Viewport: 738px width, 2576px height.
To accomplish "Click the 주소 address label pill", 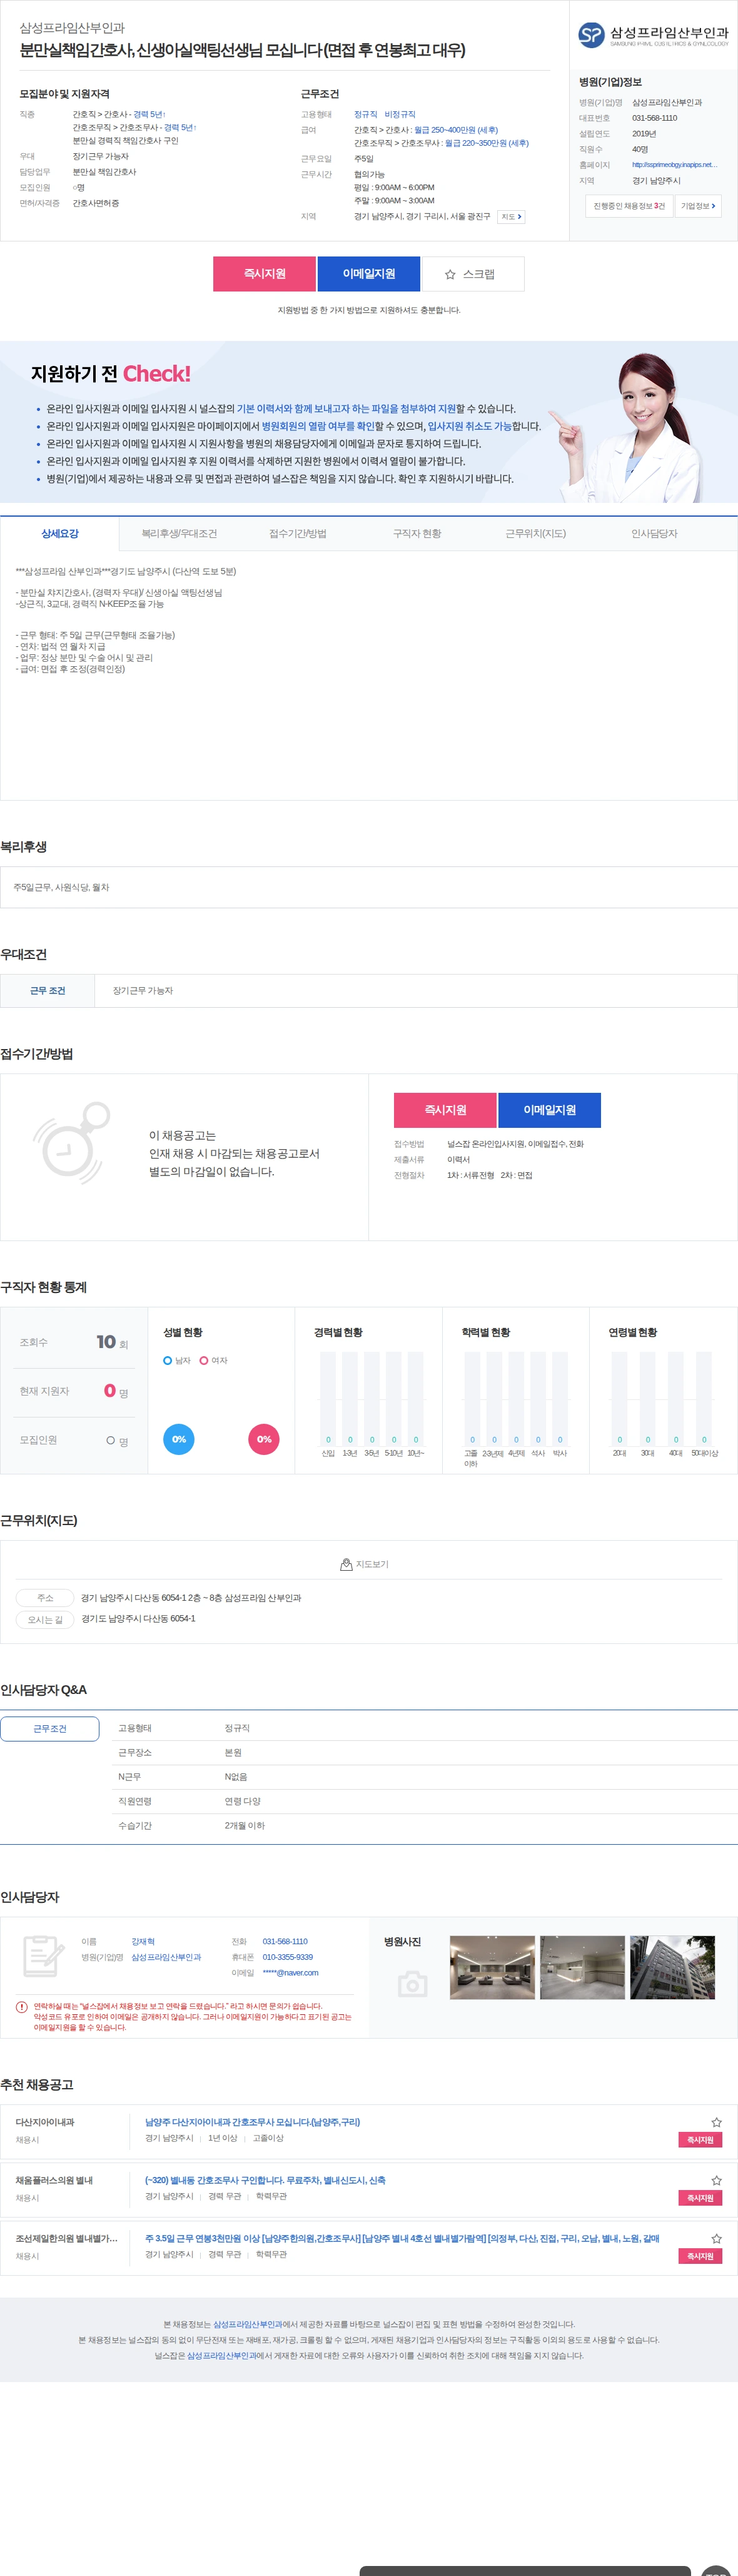I will click(x=45, y=1598).
